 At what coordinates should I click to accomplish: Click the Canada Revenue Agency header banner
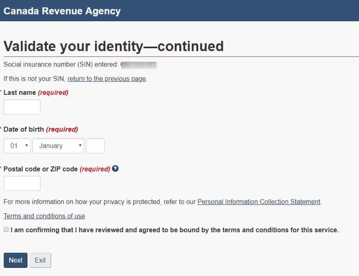[62, 11]
